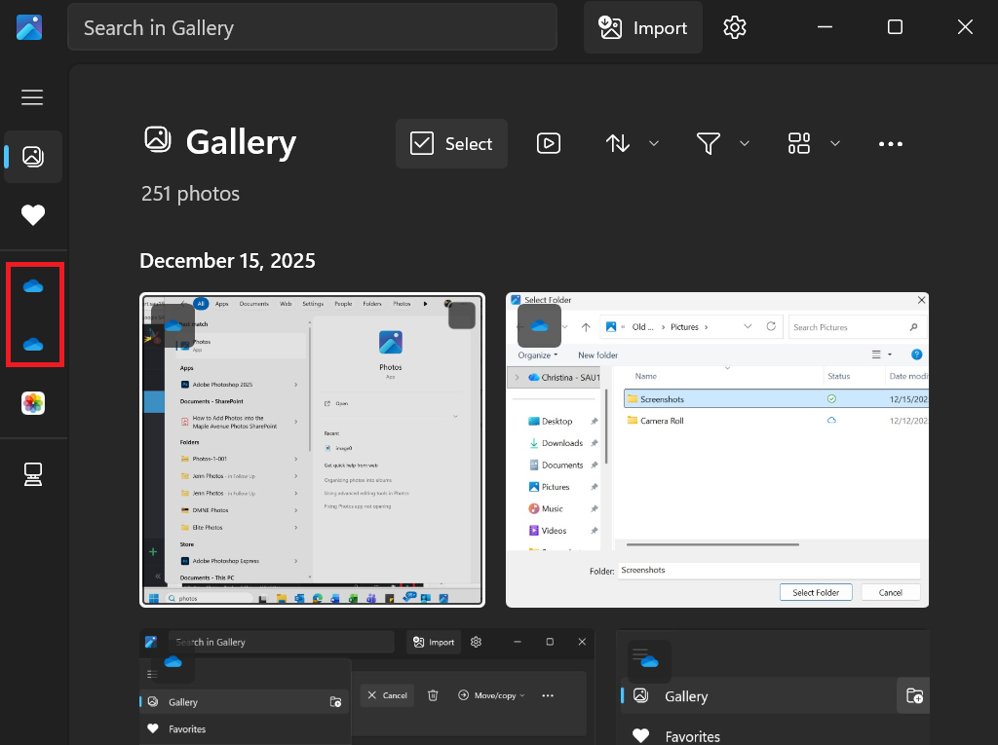Open Photos settings gear icon
The width and height of the screenshot is (998, 745).
tap(735, 27)
